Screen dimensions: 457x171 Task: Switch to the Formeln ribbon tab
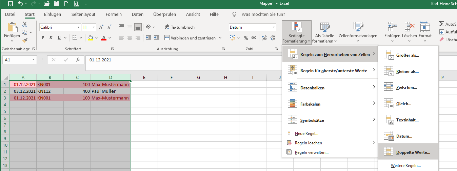click(114, 14)
